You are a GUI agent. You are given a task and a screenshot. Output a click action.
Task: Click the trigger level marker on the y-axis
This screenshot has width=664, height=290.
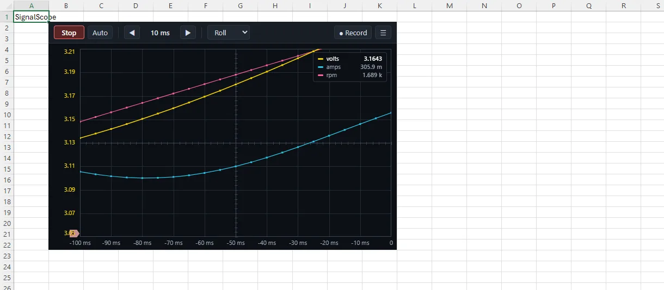75,234
